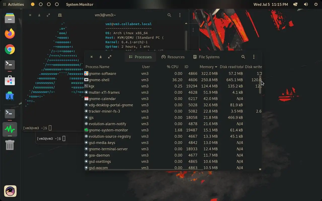This screenshot has height=201, width=322.
Task: Sort by the Memory column dropdown arrow
Action: [216, 67]
